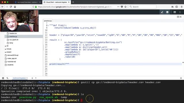Click the green padlock security icon
This screenshot has height=103, width=184.
(36, 7)
